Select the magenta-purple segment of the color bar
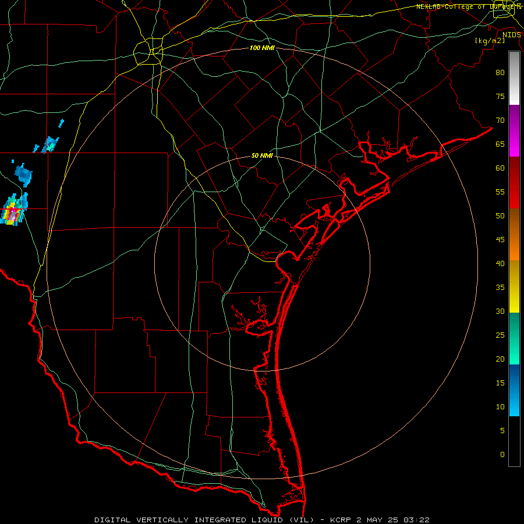Image resolution: width=524 pixels, height=524 pixels. 514,130
